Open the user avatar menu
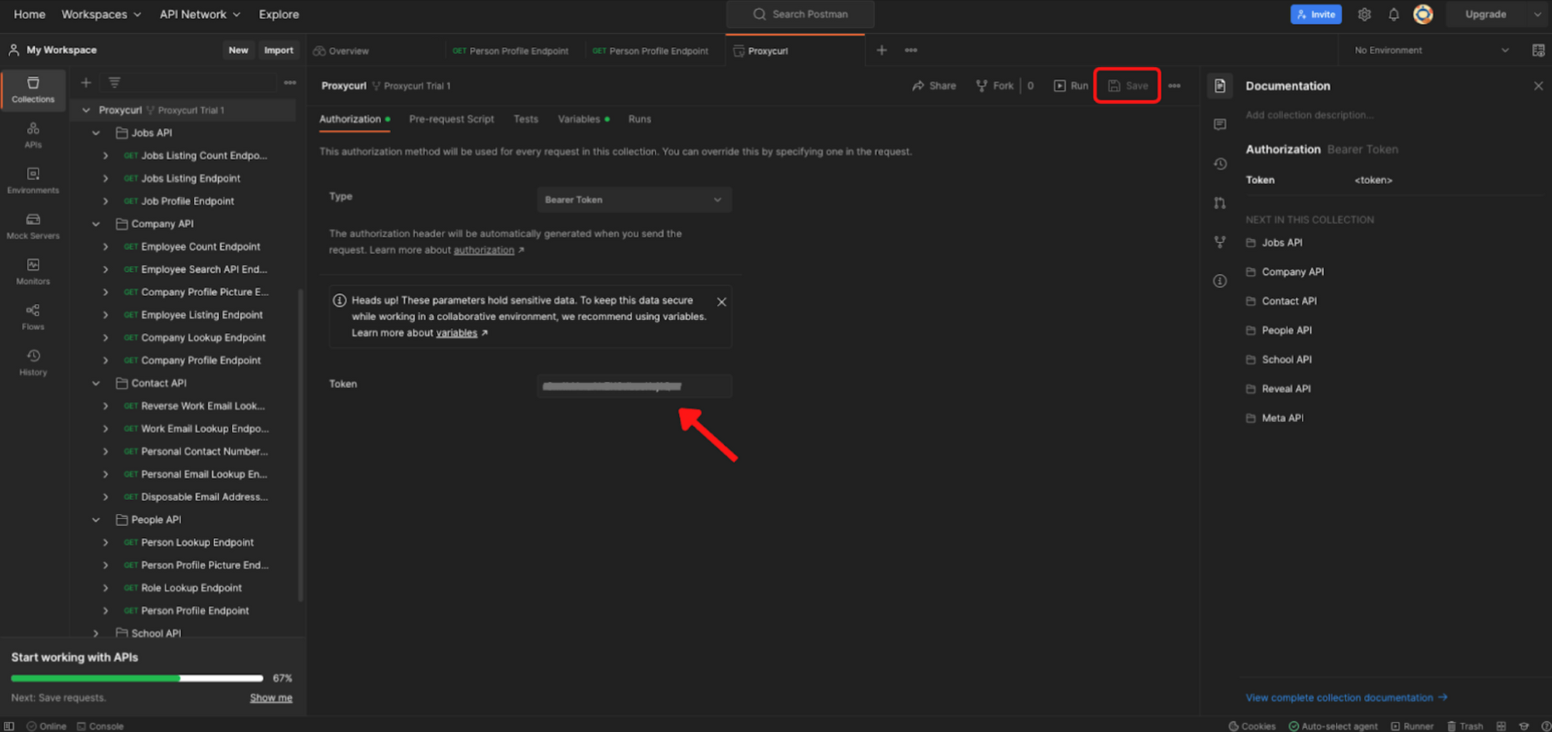The height and width of the screenshot is (732, 1552). pos(1423,14)
